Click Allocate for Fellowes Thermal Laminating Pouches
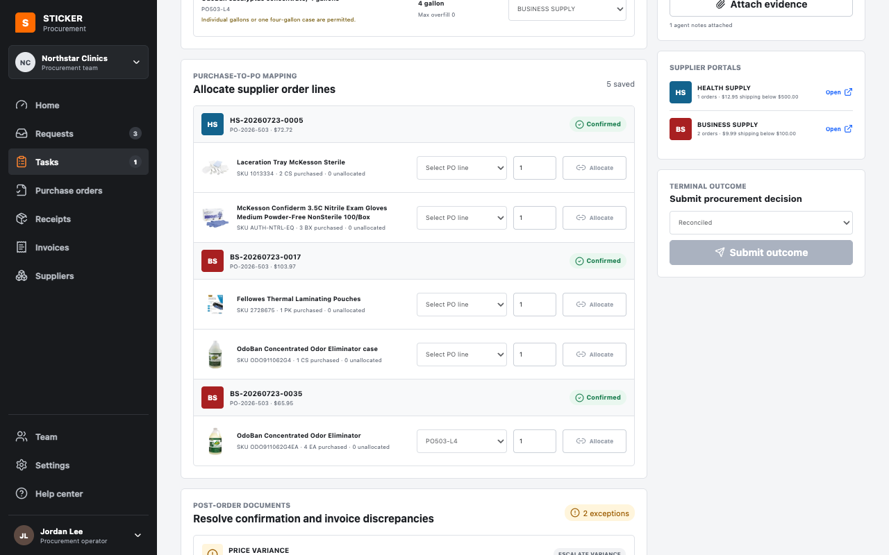889x555 pixels. [x=595, y=305]
